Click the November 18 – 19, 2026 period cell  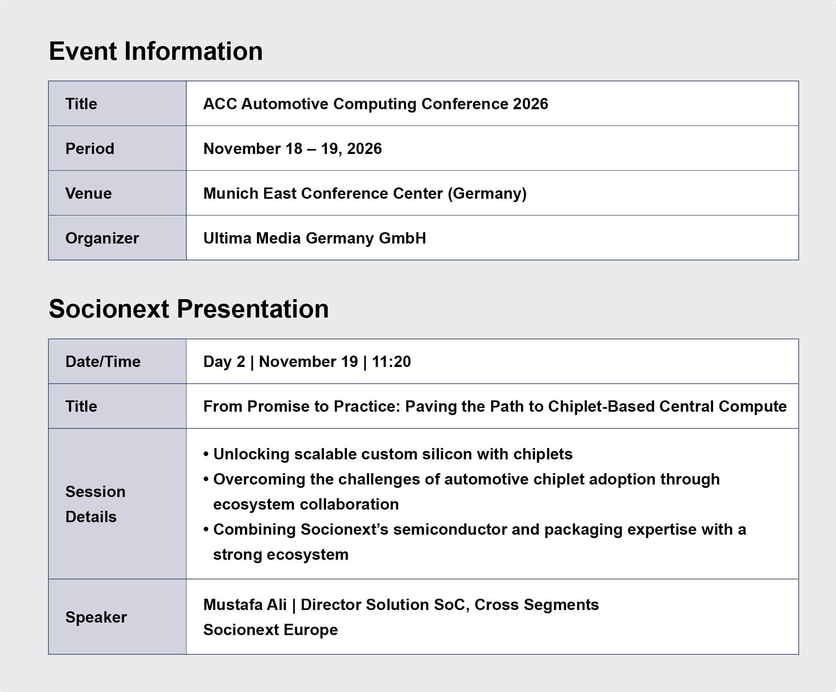(x=492, y=148)
